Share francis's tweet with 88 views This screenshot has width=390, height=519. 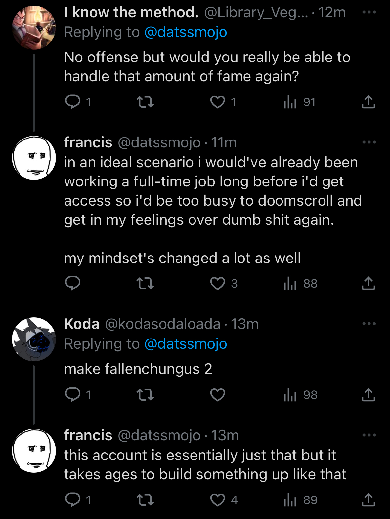click(368, 283)
